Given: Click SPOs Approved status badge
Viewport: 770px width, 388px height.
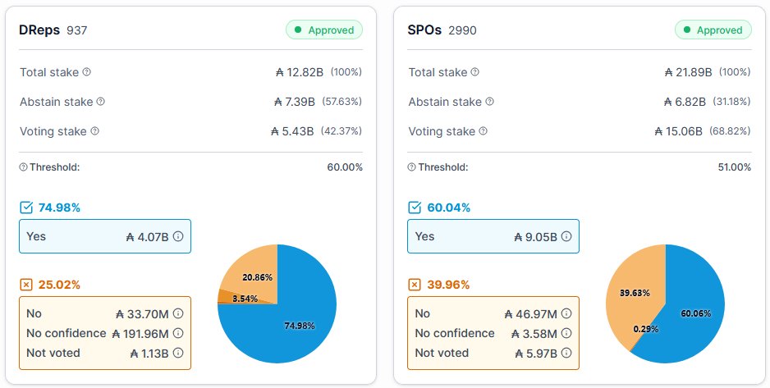Looking at the screenshot, I should [x=713, y=30].
